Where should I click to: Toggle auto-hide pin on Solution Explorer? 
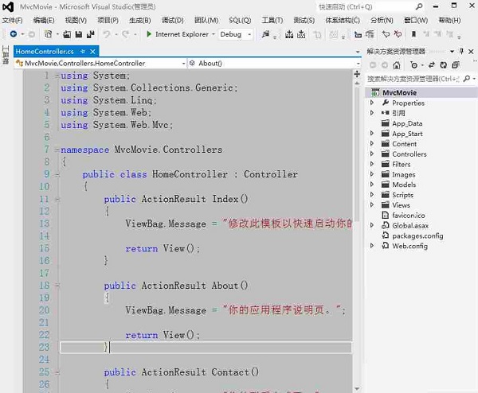coord(461,51)
